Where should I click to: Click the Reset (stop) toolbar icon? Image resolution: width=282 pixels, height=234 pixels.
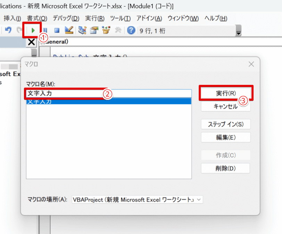coord(57,30)
